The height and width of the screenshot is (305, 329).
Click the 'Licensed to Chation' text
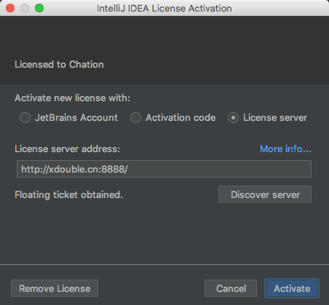point(59,65)
